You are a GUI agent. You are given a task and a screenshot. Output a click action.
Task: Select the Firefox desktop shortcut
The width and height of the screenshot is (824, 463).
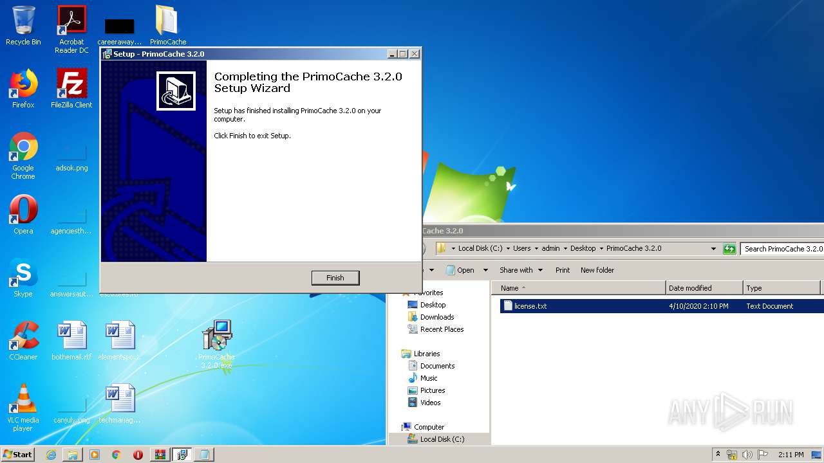(23, 89)
